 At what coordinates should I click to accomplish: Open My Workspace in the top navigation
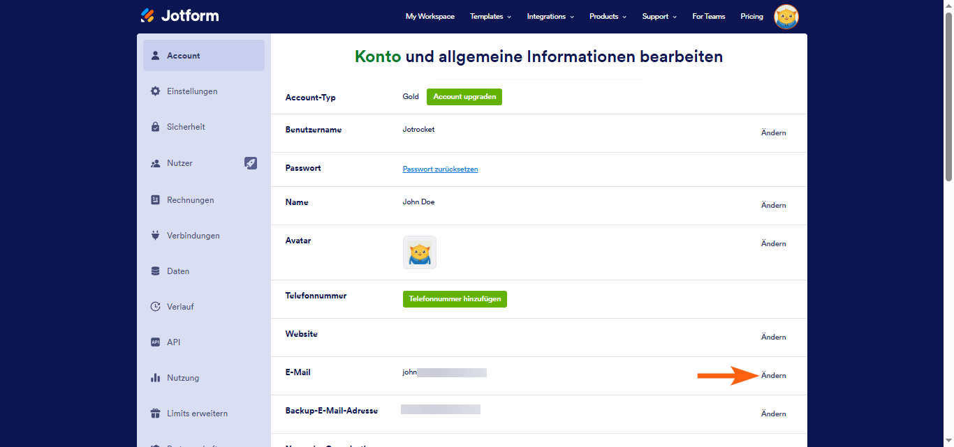[430, 16]
